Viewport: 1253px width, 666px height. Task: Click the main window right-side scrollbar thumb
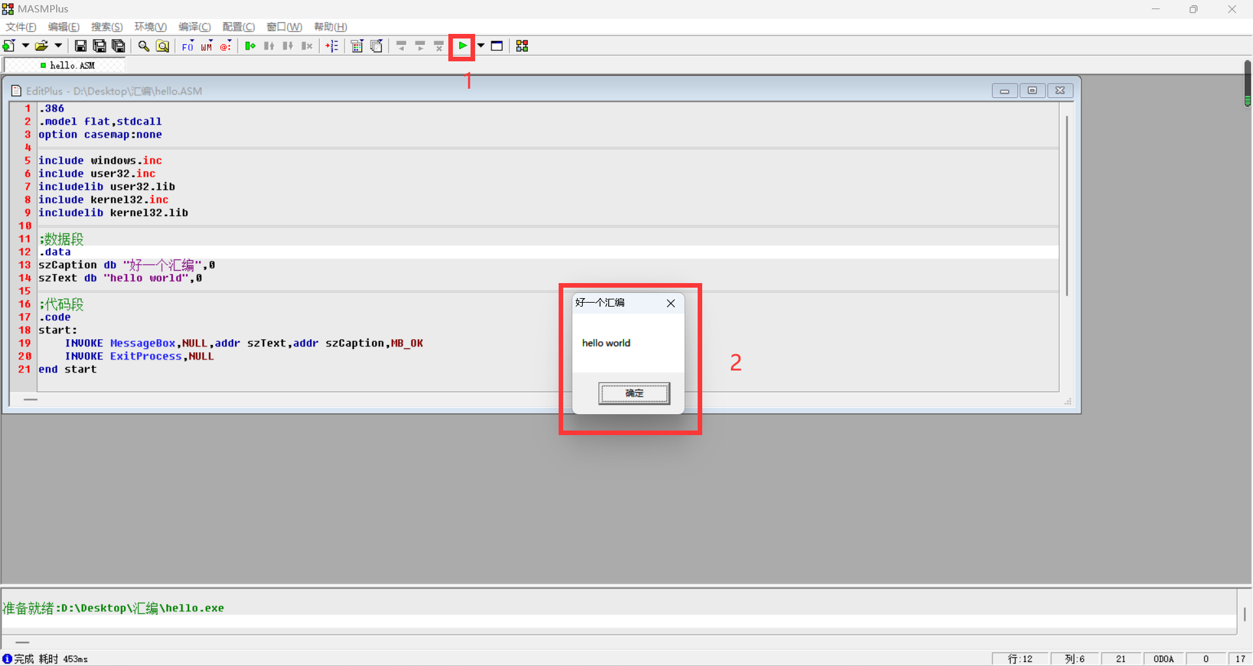[x=1247, y=83]
